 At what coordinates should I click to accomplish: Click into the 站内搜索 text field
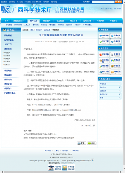click(x=103, y=2)
